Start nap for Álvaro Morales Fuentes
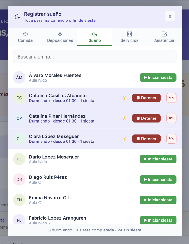 158,77
